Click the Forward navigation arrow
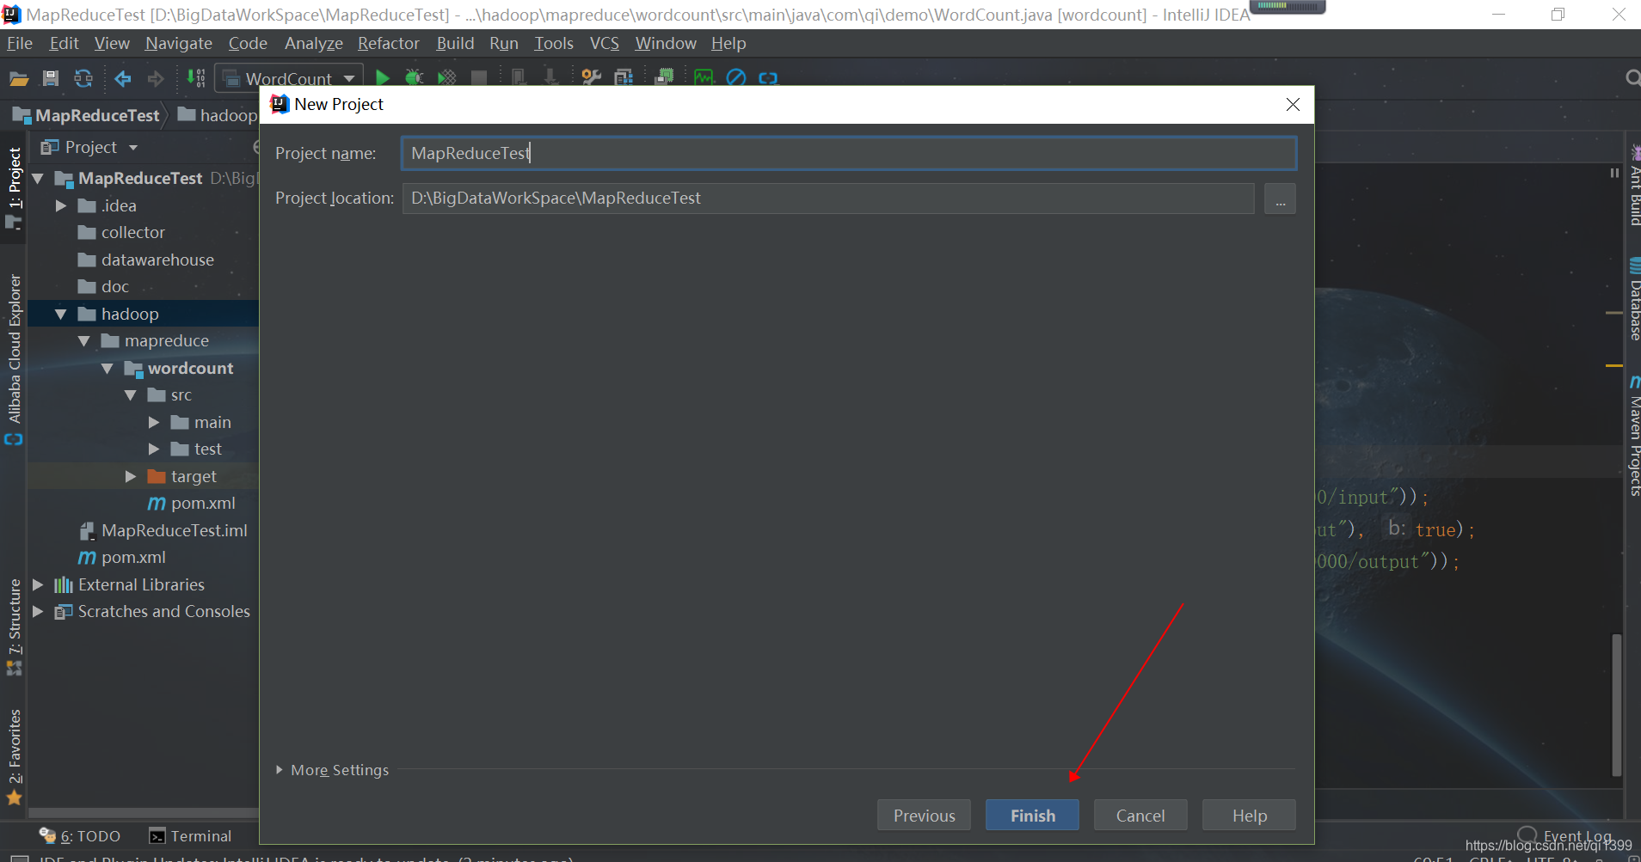 point(156,78)
